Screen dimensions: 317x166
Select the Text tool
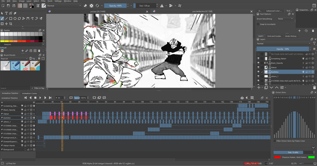[x=7, y=13]
